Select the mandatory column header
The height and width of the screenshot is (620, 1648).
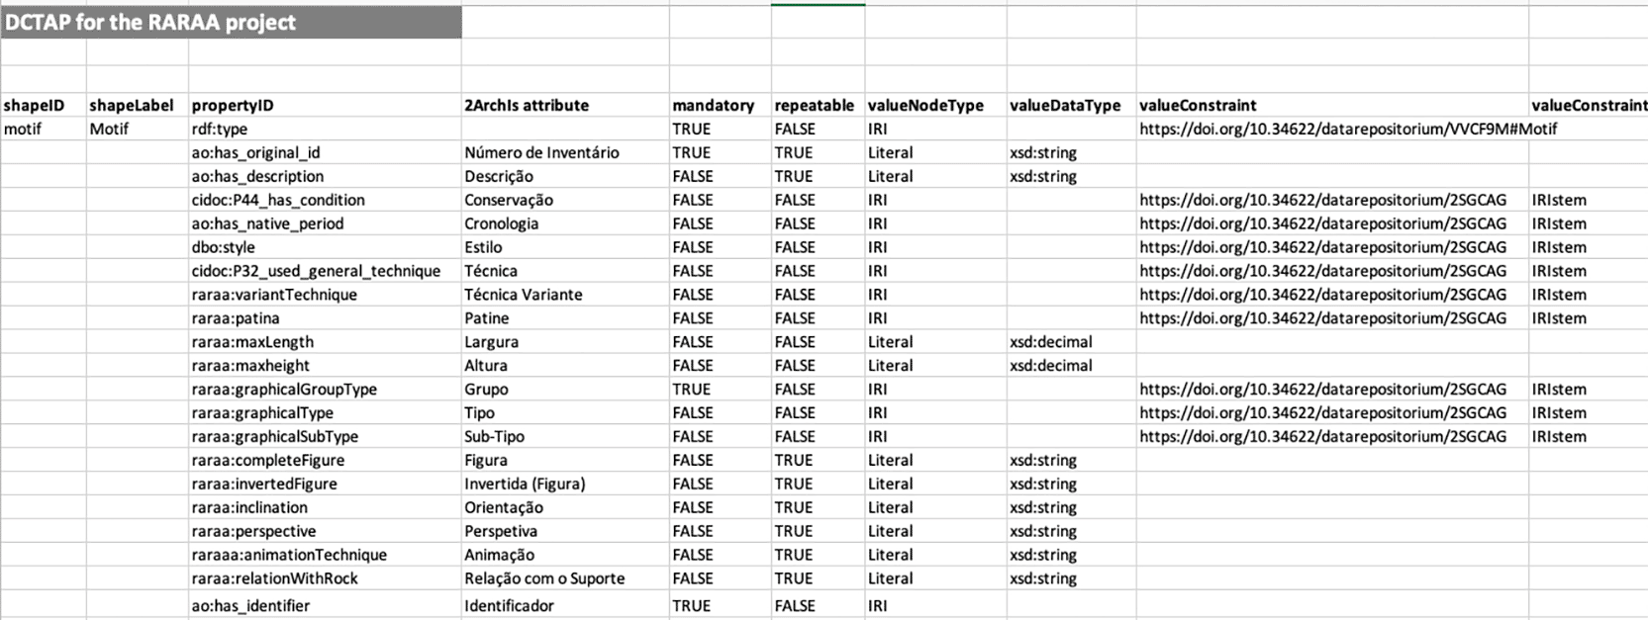coord(720,105)
